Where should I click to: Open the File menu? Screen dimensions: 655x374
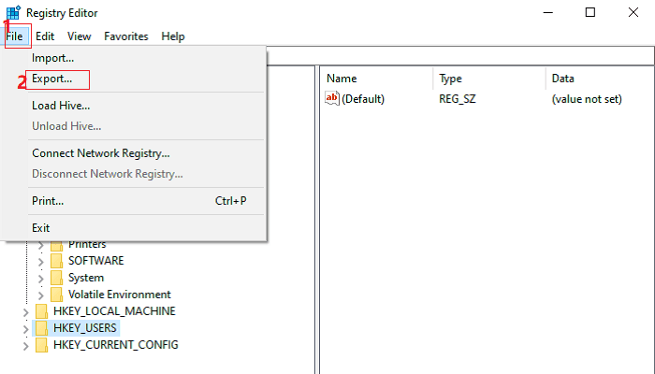15,36
